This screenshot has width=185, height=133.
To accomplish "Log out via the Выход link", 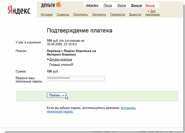I will (150, 5).
